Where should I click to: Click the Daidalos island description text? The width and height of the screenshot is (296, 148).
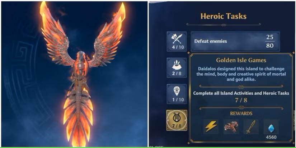tap(241, 74)
